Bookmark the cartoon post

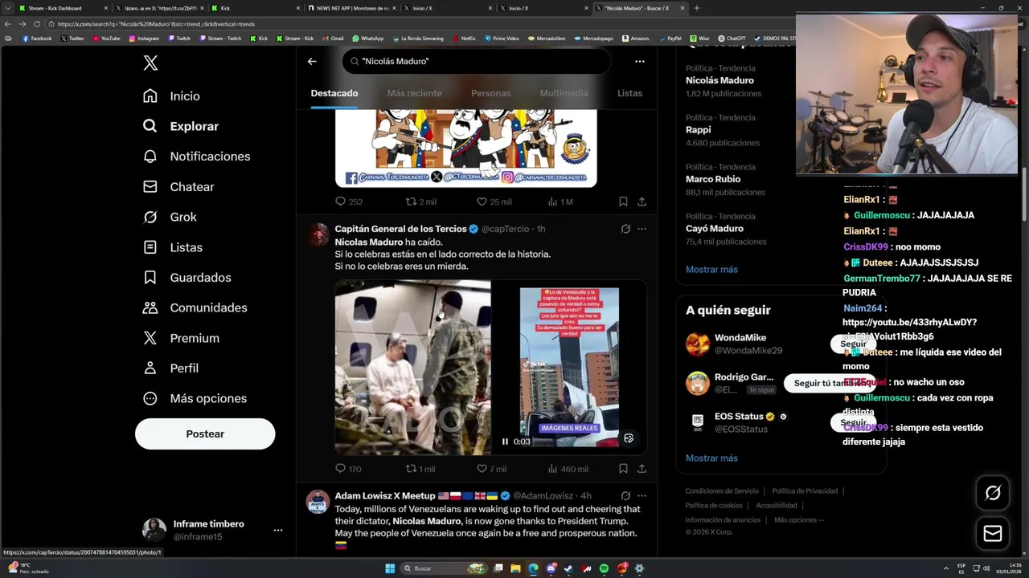(623, 201)
